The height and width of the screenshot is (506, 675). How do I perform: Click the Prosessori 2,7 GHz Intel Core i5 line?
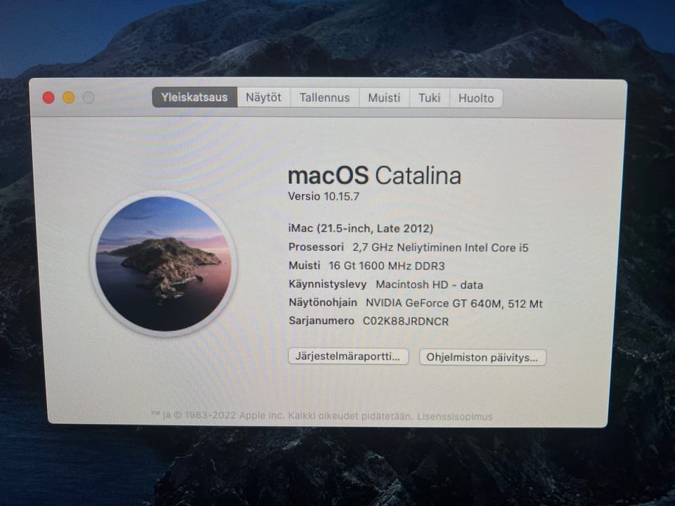pyautogui.click(x=408, y=247)
